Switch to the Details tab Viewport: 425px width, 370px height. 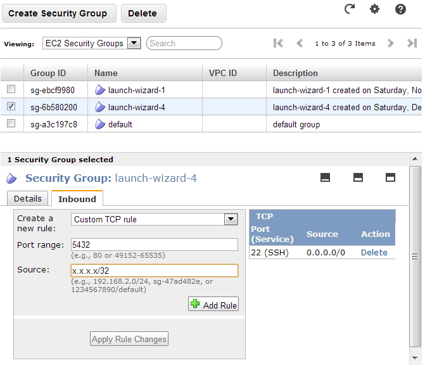(28, 198)
